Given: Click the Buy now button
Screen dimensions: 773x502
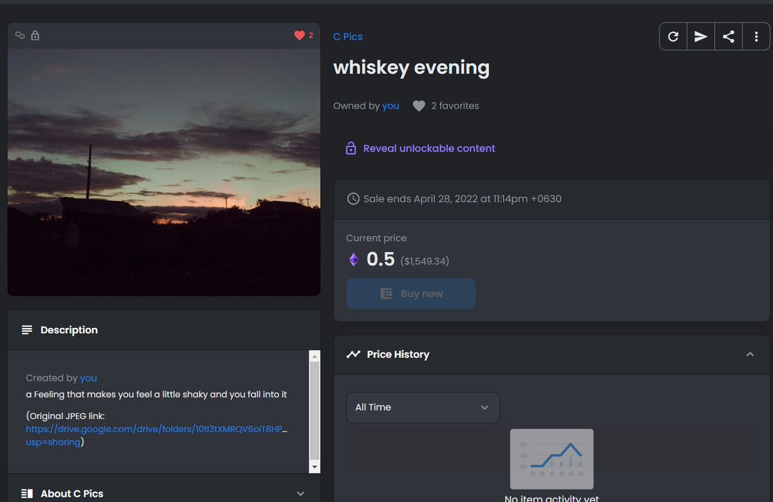Looking at the screenshot, I should (411, 294).
